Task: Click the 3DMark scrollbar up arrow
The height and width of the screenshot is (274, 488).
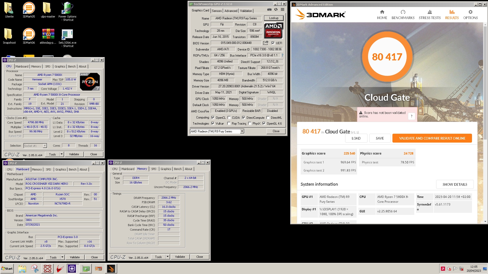Action: pos(485,24)
